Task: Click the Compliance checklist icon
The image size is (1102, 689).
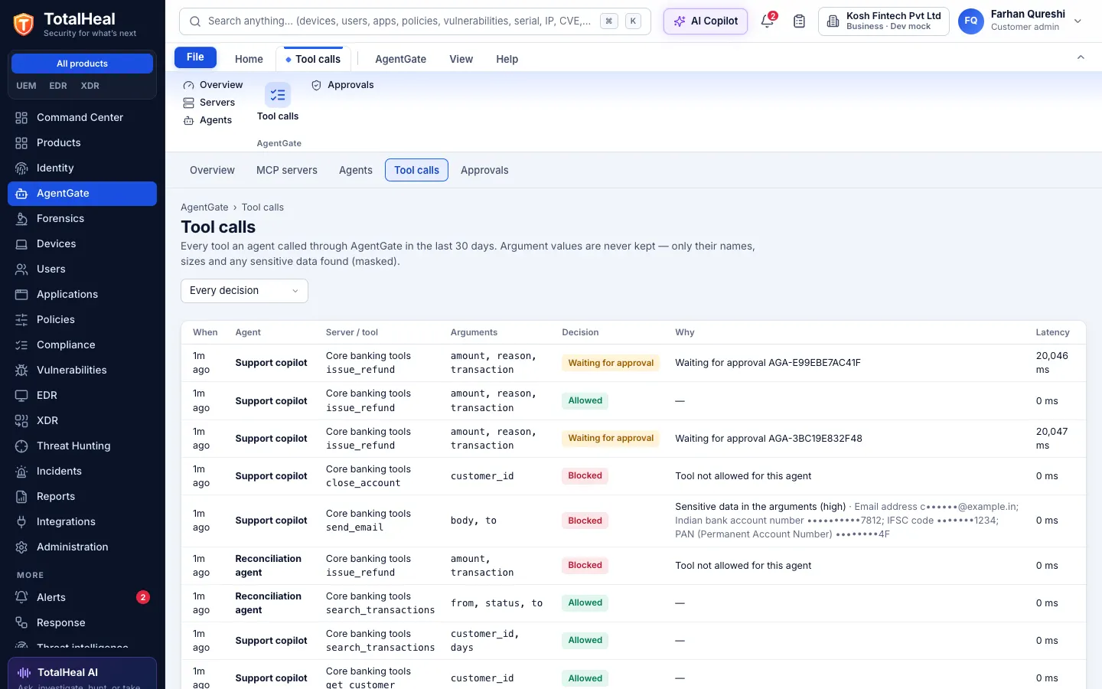Action: (21, 344)
